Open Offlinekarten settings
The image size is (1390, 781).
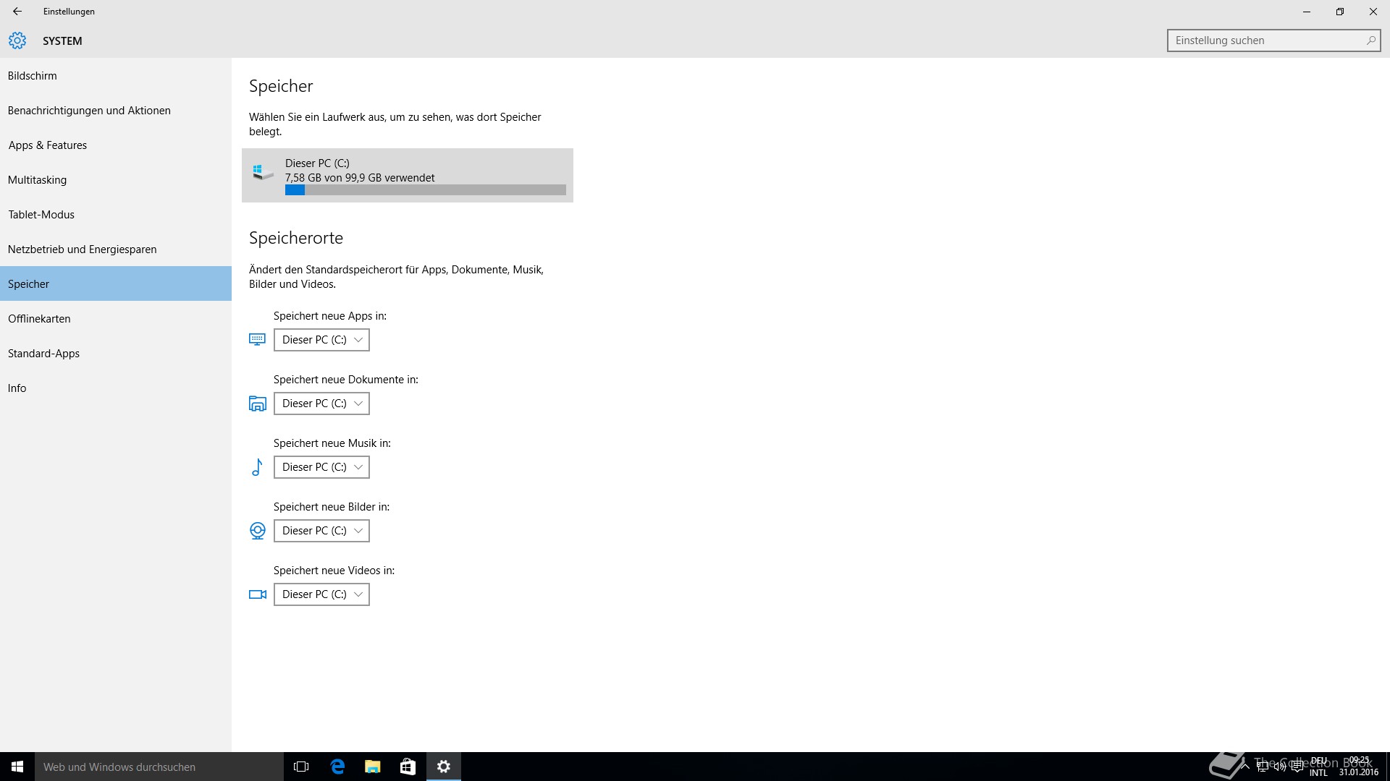coord(116,318)
